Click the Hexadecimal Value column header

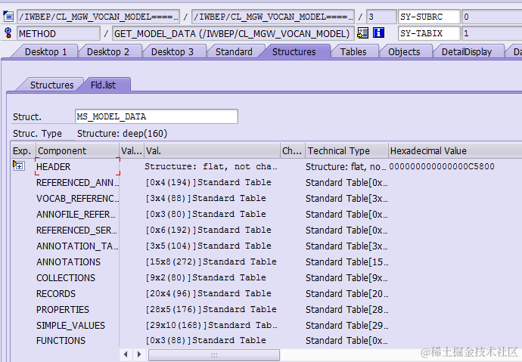[455, 151]
